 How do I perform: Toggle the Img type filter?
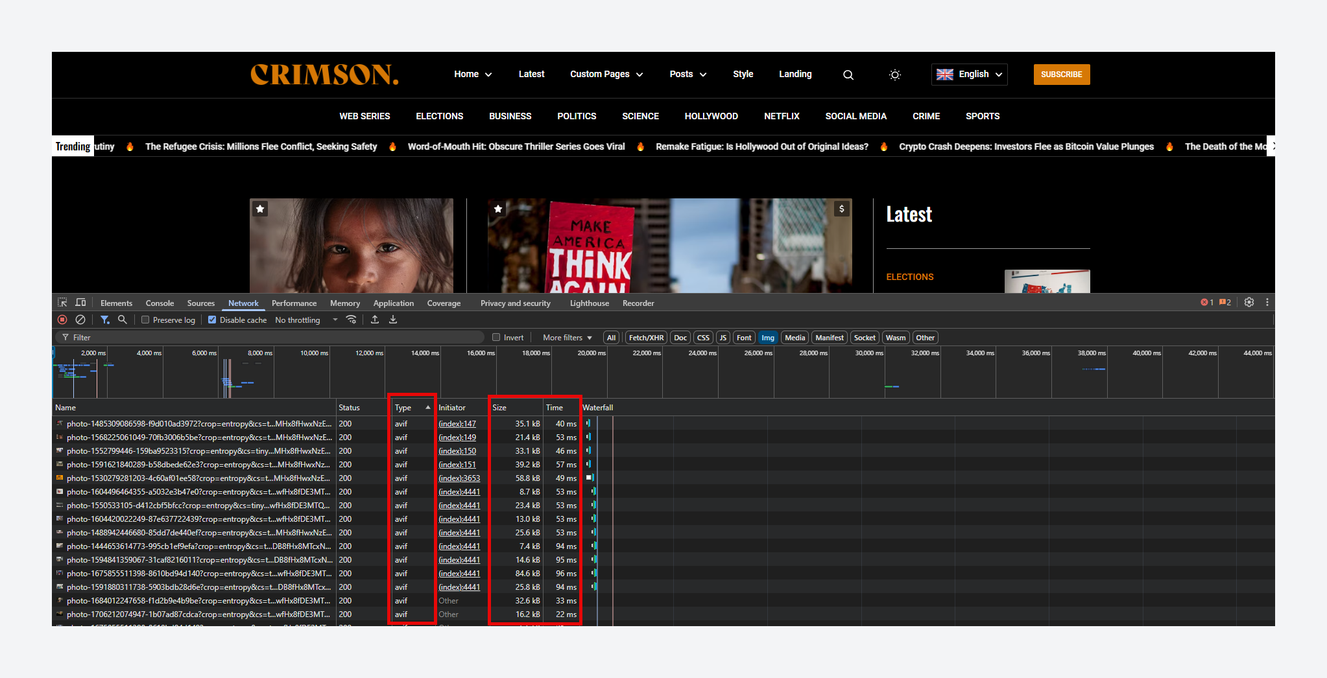coord(768,338)
